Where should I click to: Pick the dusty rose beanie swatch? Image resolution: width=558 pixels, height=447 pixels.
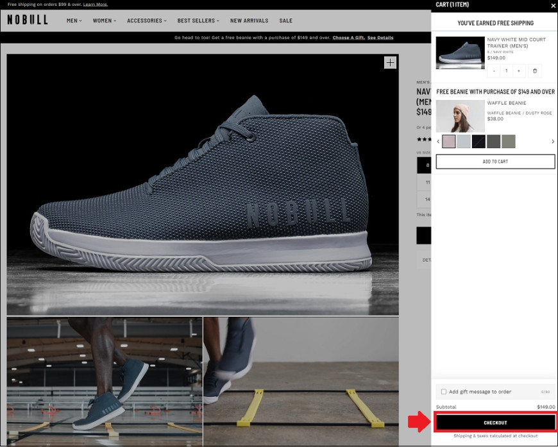[449, 142]
